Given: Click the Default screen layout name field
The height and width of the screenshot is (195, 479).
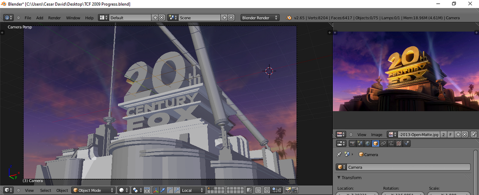Looking at the screenshot, I should click(130, 18).
